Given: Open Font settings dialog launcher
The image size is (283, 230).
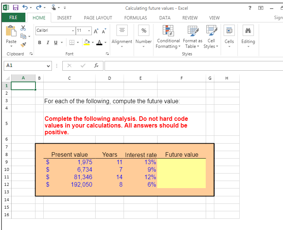Looking at the screenshot, I should point(108,54).
